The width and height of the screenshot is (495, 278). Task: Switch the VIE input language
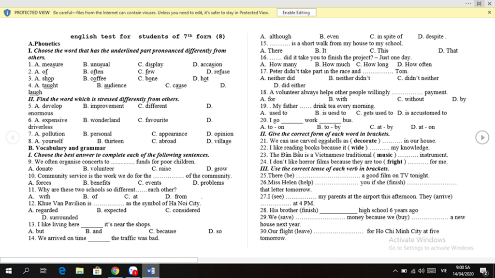(x=444, y=271)
